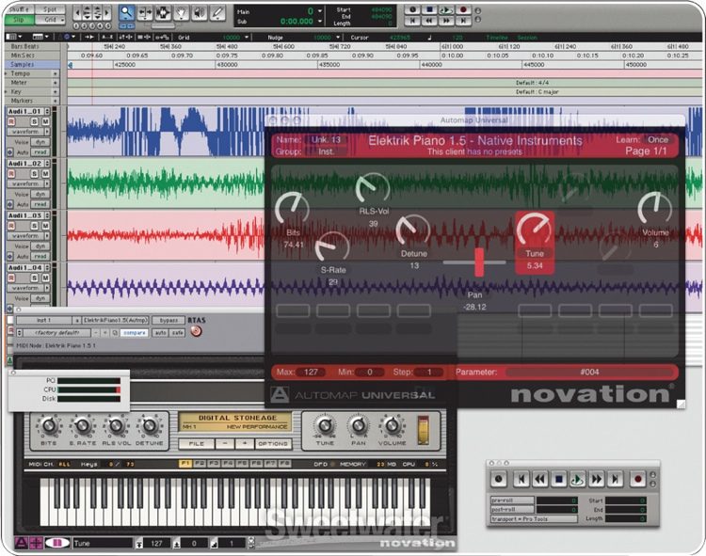Click Fast Forward in the floating transport window
706x556 pixels.
click(596, 479)
